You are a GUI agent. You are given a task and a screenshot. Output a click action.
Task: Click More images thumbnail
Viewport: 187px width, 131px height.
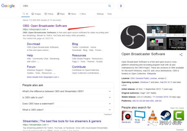pos(176,44)
